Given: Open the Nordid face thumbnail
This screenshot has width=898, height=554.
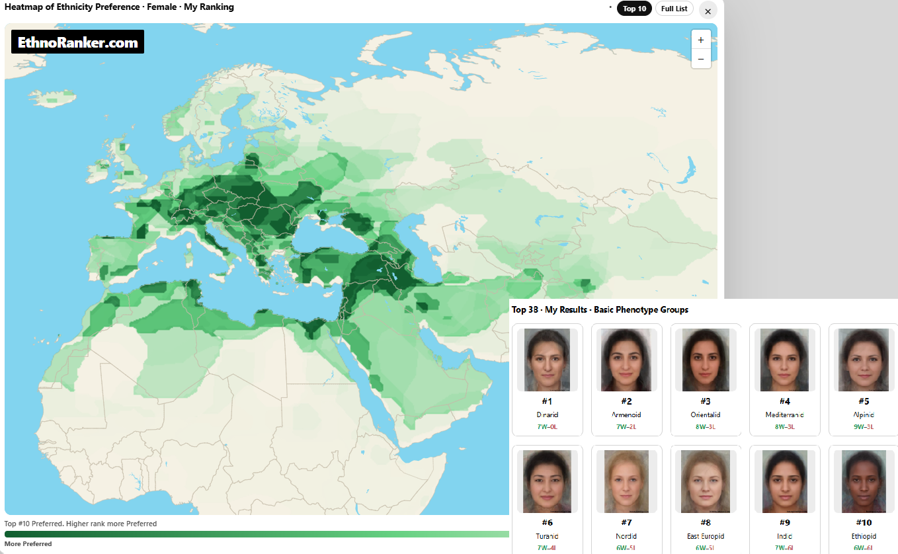Looking at the screenshot, I should point(626,482).
